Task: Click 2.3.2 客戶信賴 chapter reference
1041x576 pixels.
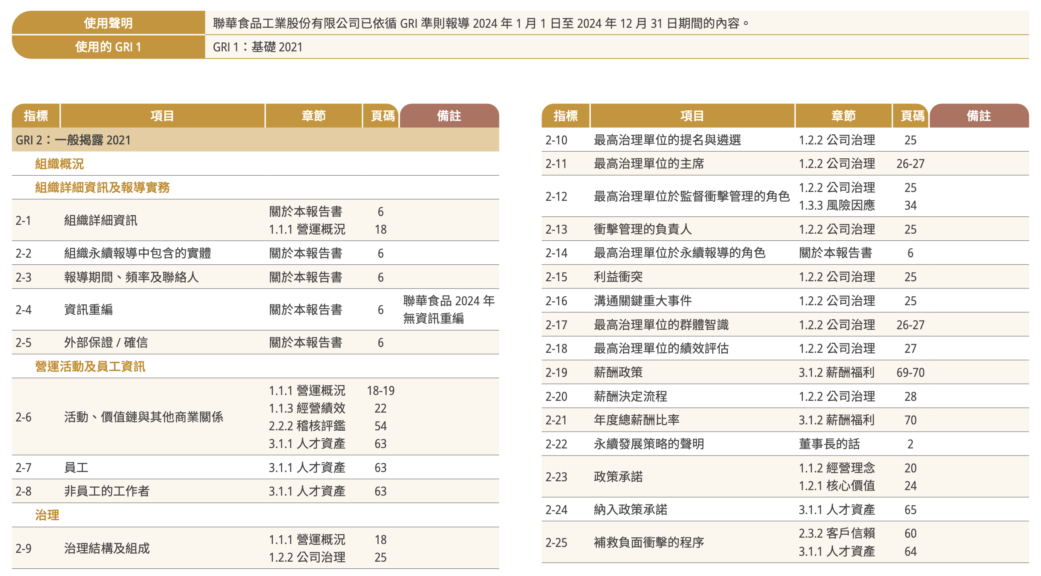Action: (837, 533)
